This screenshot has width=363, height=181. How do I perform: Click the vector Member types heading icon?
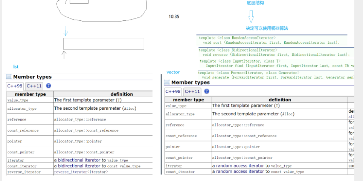pyautogui.click(x=167, y=82)
